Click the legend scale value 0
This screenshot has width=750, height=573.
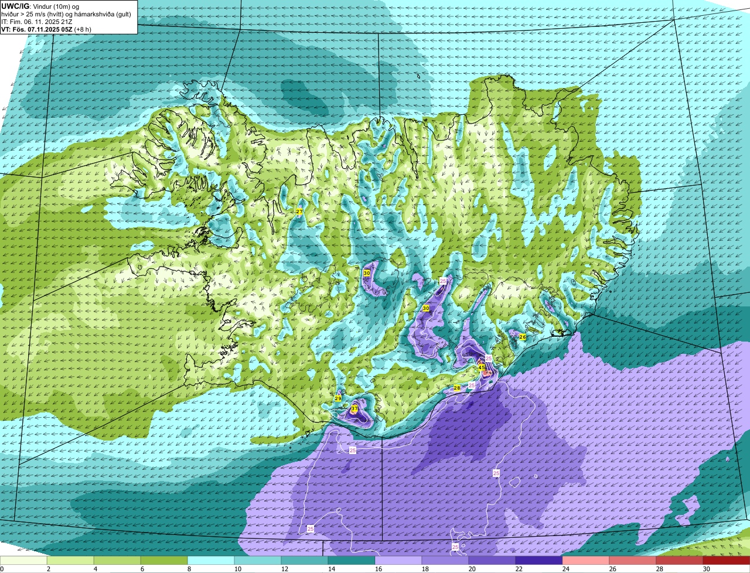[2, 569]
